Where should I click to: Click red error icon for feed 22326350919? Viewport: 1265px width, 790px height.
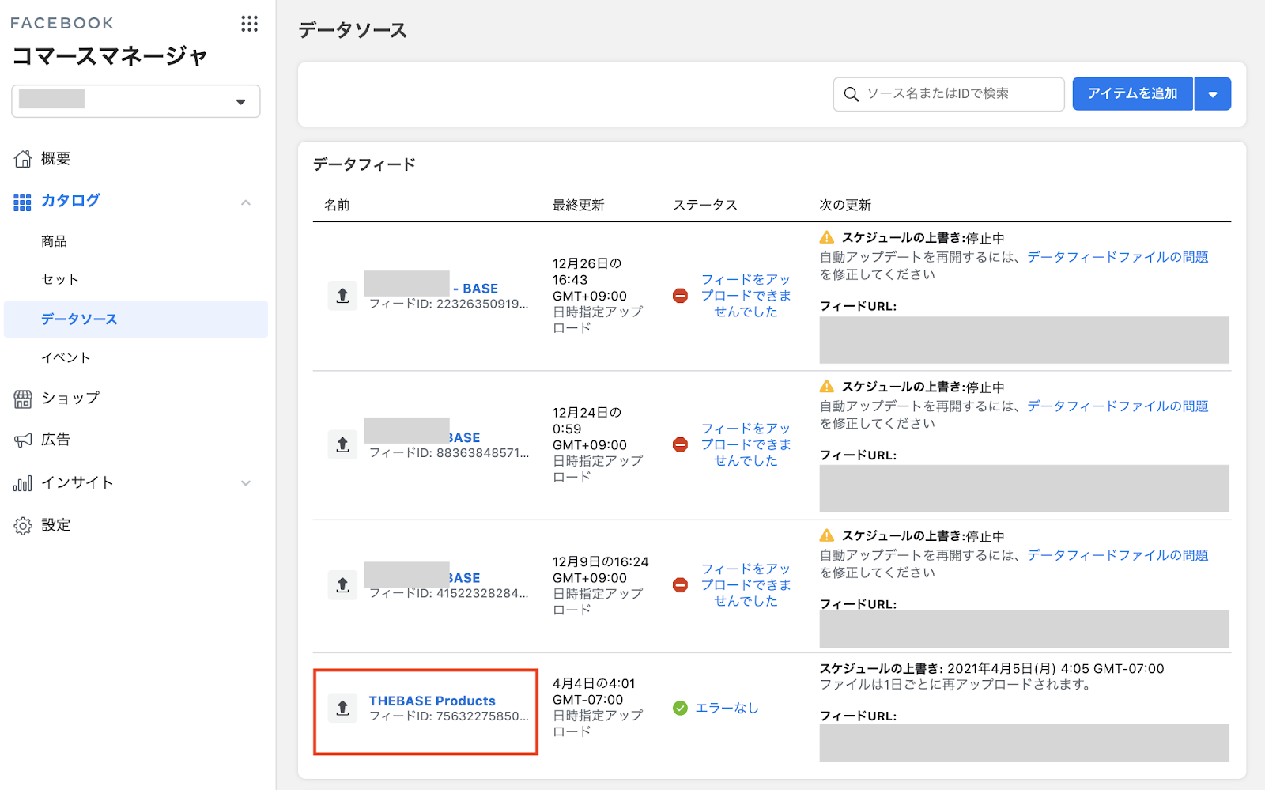[680, 296]
